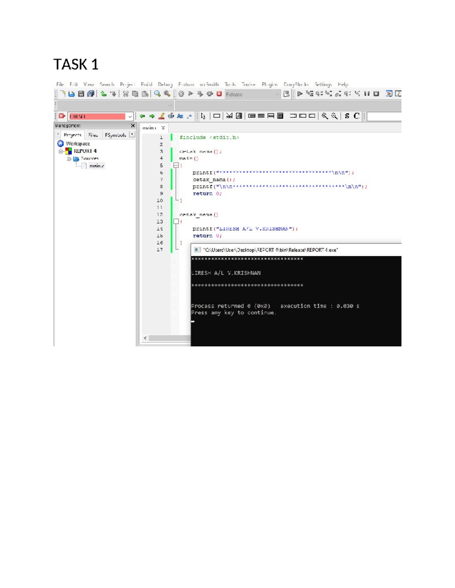This screenshot has width=455, height=588.
Task: Open Find with the magnifier icon
Action: coord(157,94)
